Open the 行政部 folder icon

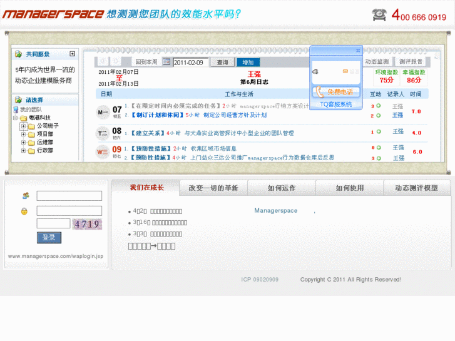(31, 151)
